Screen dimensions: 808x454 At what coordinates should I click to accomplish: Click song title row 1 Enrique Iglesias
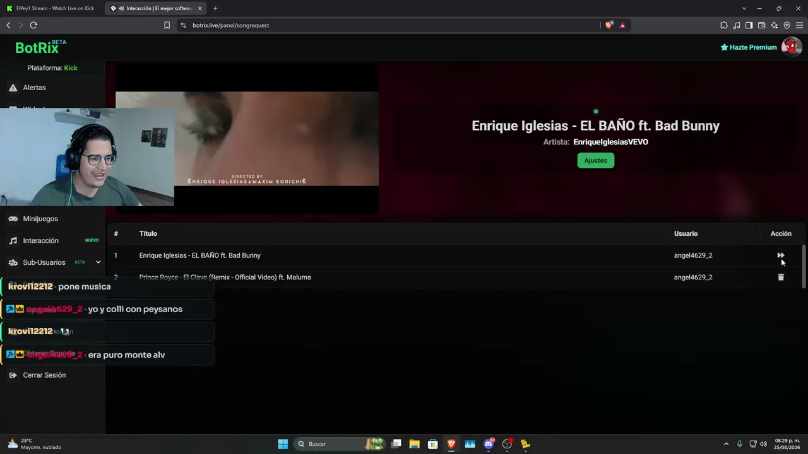(x=199, y=255)
